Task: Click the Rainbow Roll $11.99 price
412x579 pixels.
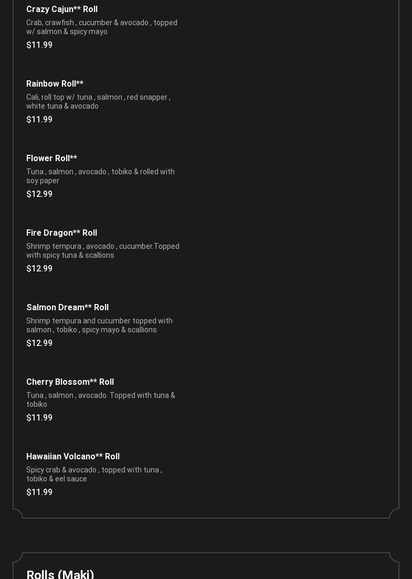Action: click(39, 120)
